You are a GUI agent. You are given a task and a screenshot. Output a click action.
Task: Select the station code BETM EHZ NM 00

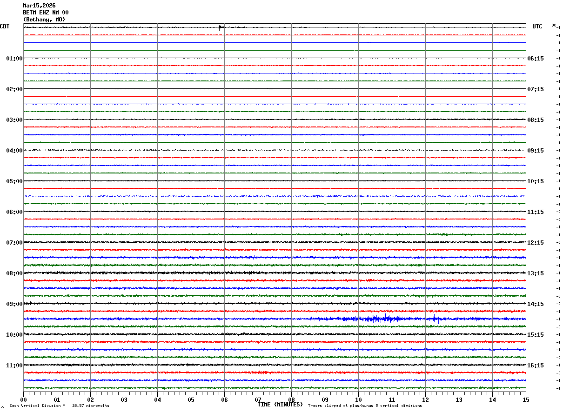pyautogui.click(x=46, y=13)
